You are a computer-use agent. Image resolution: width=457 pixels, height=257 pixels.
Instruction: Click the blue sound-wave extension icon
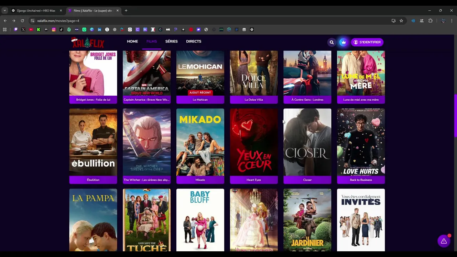point(413,21)
